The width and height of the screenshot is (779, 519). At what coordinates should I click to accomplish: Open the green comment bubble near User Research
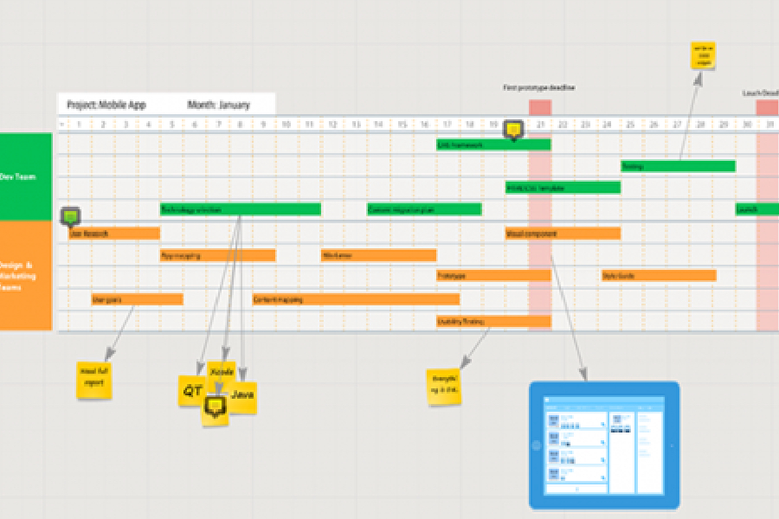pos(71,216)
